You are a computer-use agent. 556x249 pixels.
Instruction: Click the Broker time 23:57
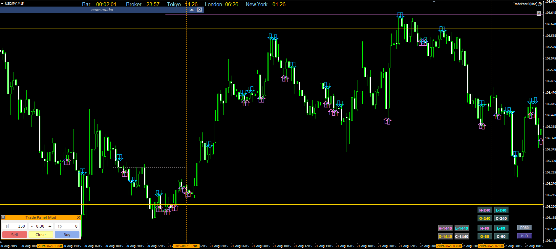click(x=153, y=4)
